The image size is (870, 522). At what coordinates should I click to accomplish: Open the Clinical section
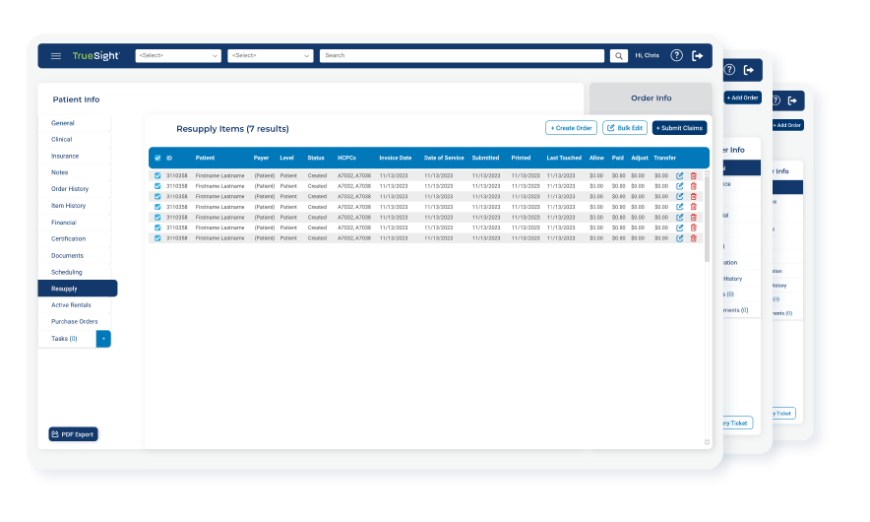[x=75, y=140]
